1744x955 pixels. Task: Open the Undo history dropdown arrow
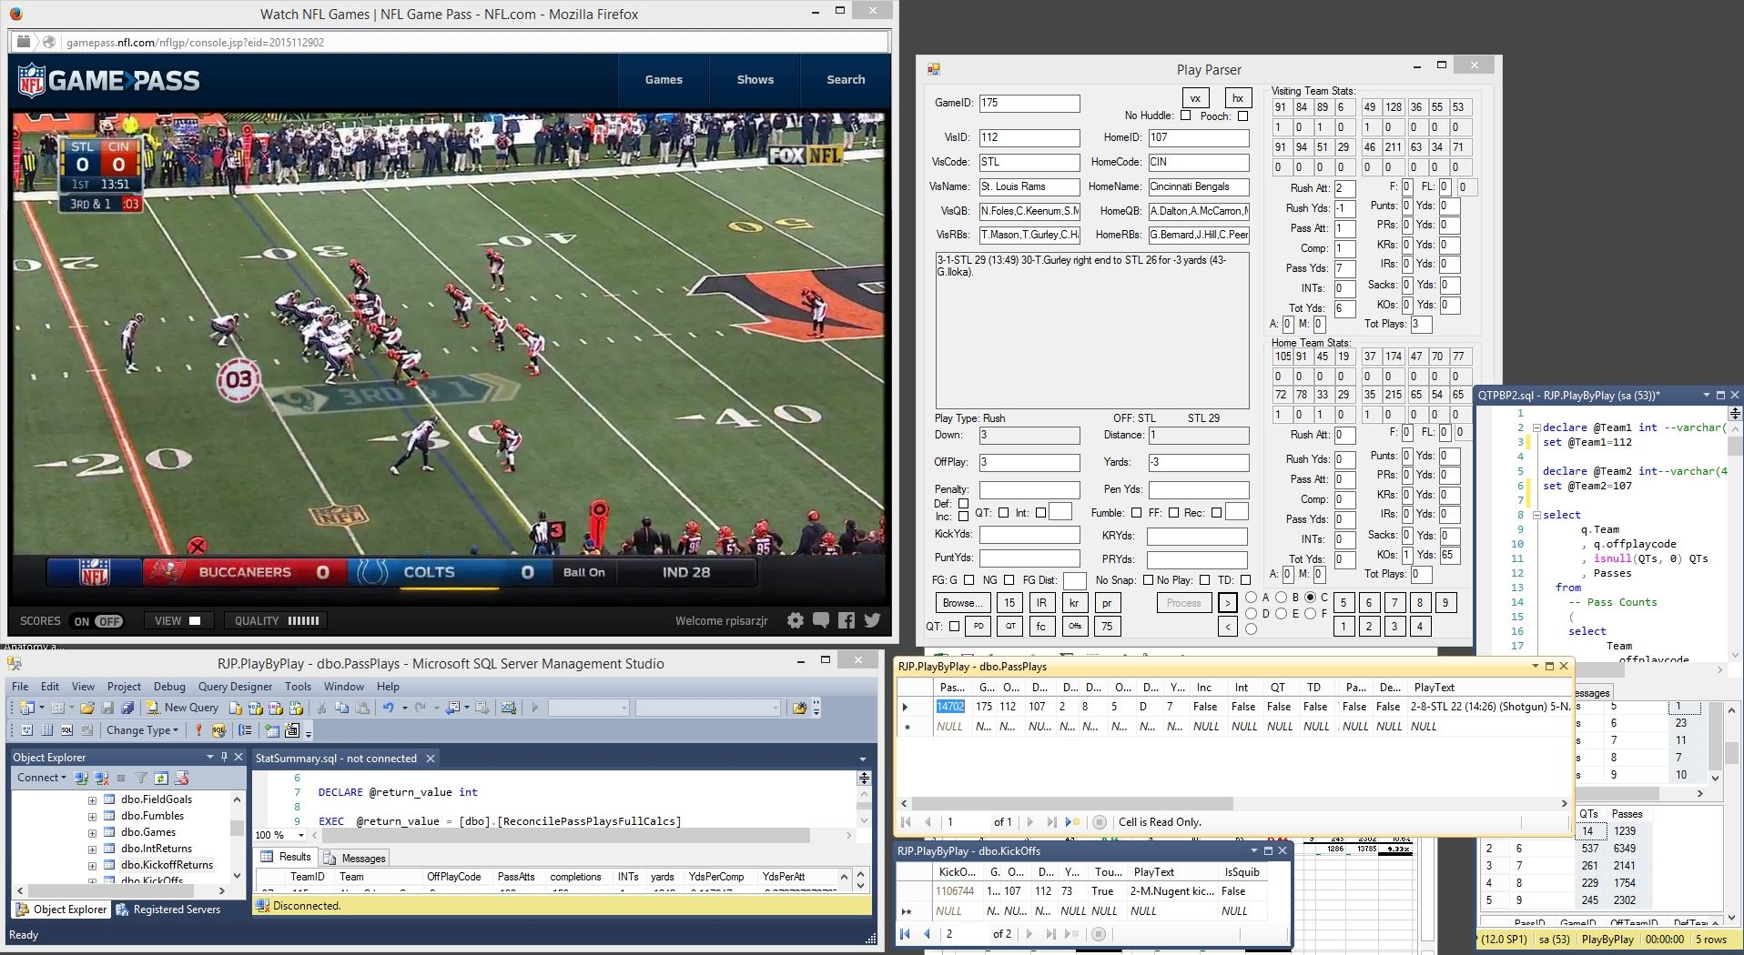pos(403,708)
